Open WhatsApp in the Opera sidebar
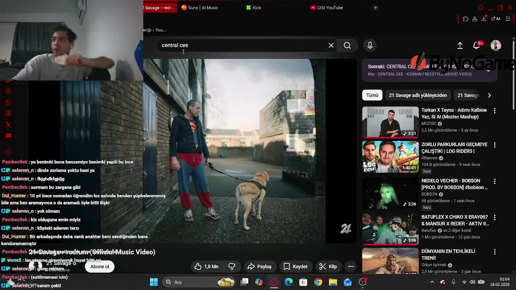The image size is (516, 290). (x=8, y=102)
